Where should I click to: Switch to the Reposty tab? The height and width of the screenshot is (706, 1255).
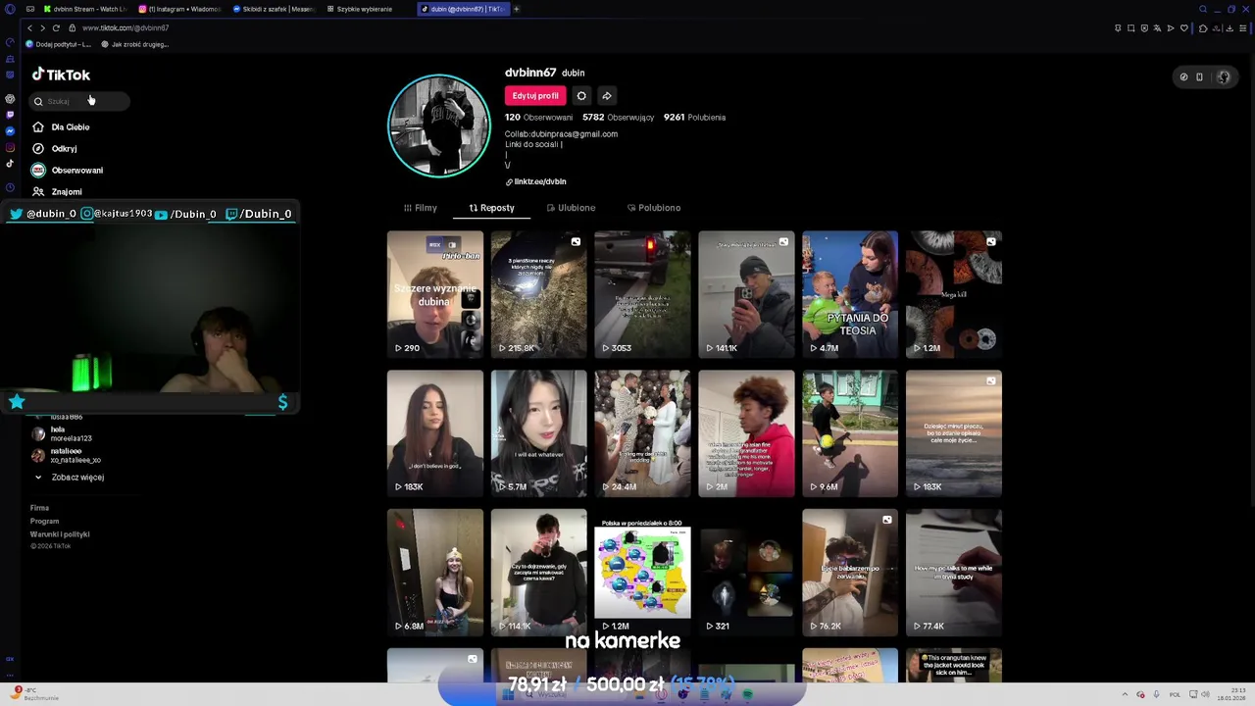491,208
